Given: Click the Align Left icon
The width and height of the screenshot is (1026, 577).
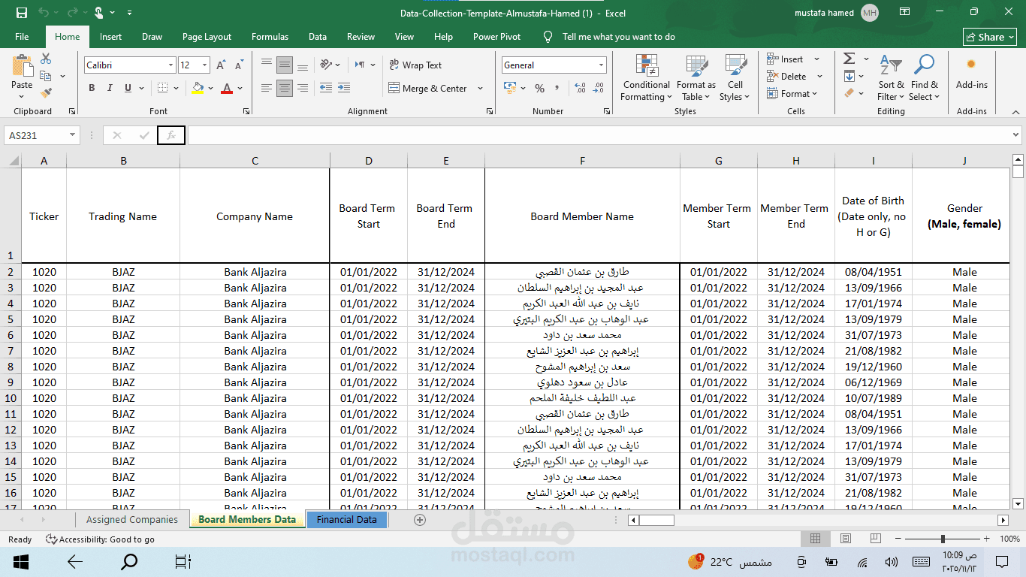Looking at the screenshot, I should 267,88.
